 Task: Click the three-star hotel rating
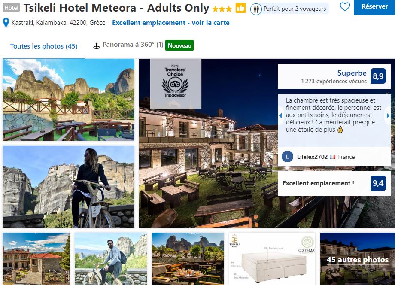point(222,9)
